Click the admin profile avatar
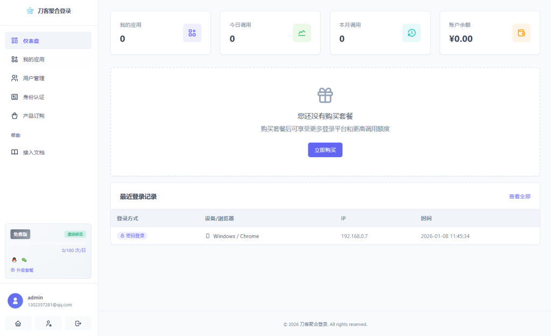This screenshot has width=551, height=336. coord(16,300)
